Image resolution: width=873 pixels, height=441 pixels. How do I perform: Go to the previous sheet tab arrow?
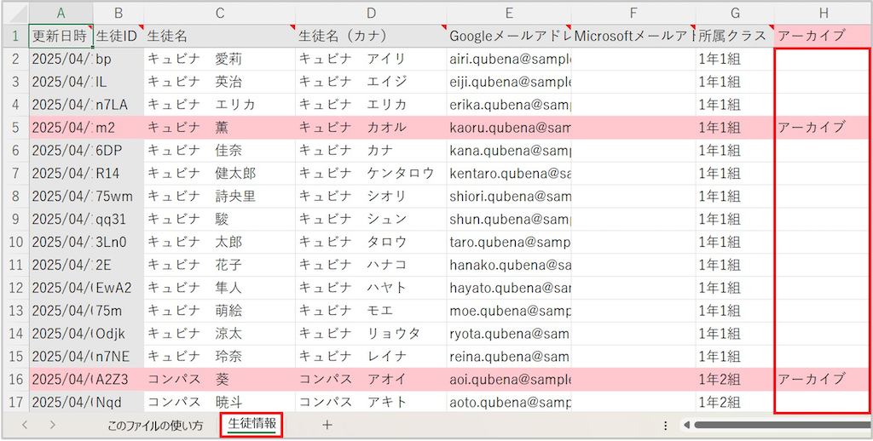[x=25, y=425]
